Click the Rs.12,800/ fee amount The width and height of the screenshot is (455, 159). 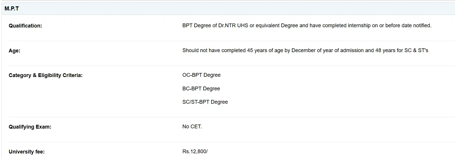195,151
